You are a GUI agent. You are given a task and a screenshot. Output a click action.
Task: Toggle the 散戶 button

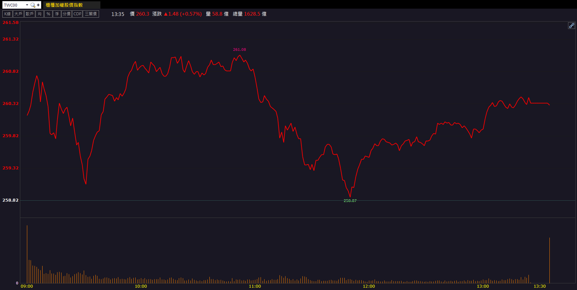(x=30, y=14)
